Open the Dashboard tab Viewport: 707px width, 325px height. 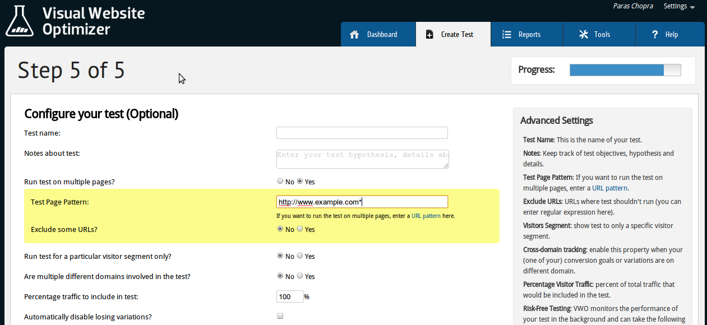378,34
